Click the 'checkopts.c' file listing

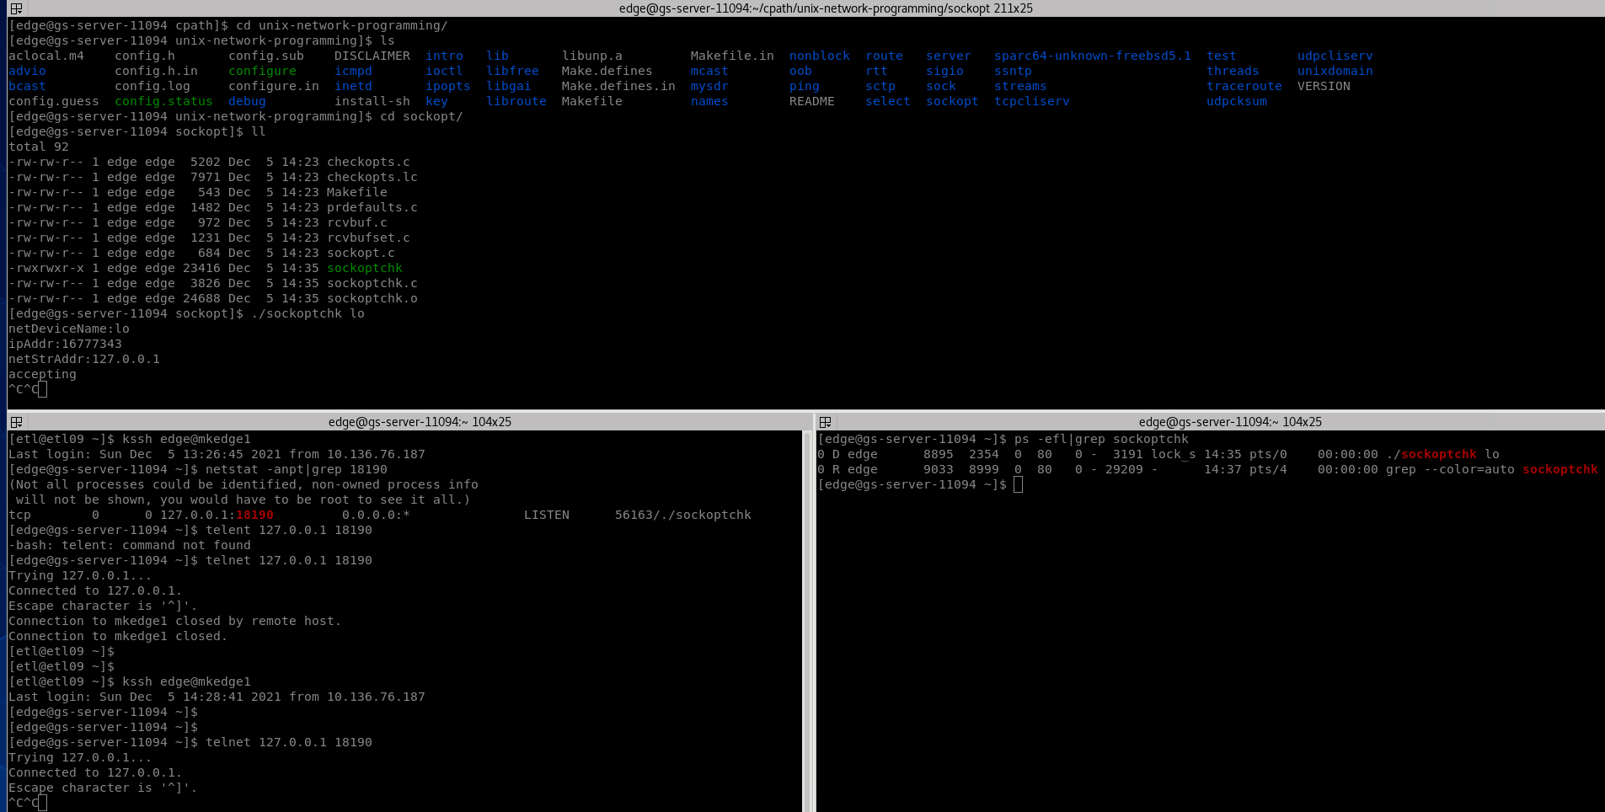368,162
